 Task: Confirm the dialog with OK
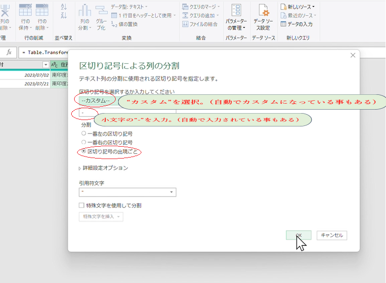coord(299,235)
